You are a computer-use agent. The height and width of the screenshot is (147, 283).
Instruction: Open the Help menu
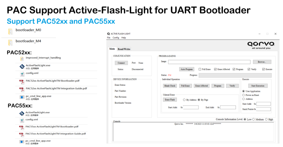(124, 38)
